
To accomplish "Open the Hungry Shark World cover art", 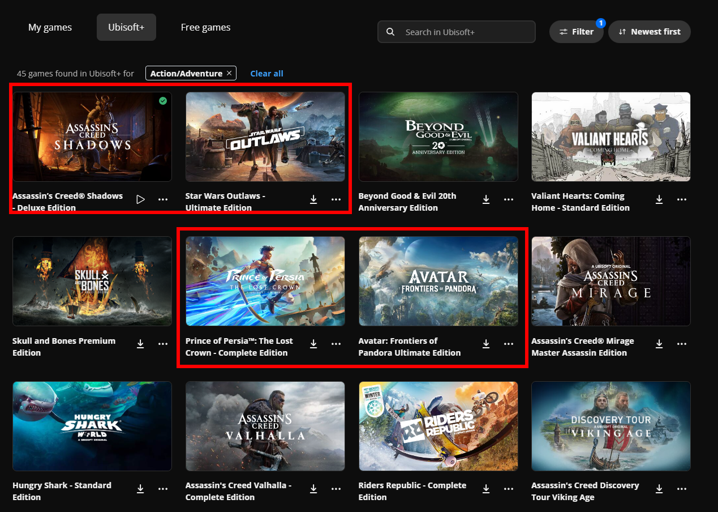I will coord(92,426).
